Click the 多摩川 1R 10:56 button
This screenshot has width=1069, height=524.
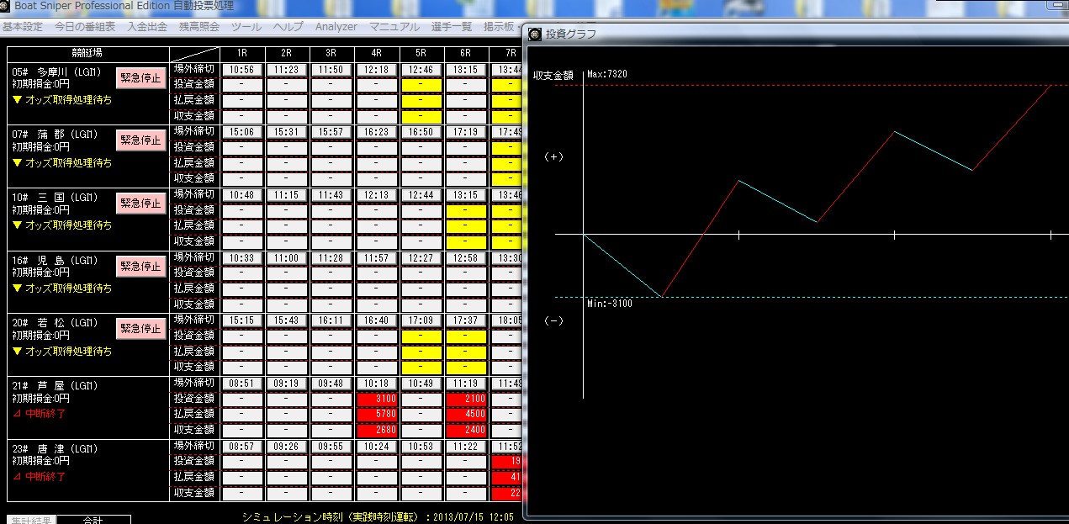(242, 69)
